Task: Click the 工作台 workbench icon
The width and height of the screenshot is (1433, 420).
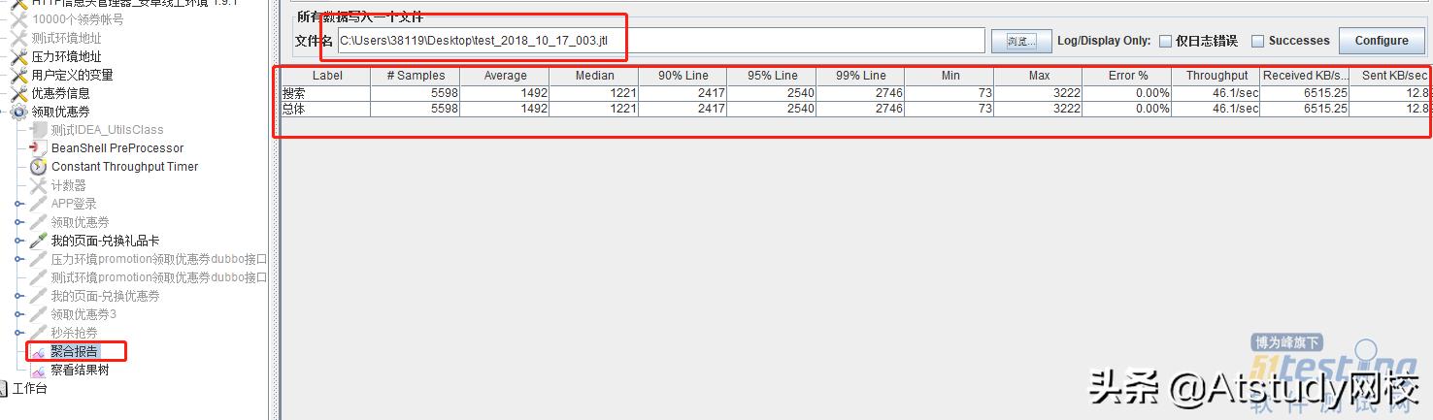Action: [4, 389]
